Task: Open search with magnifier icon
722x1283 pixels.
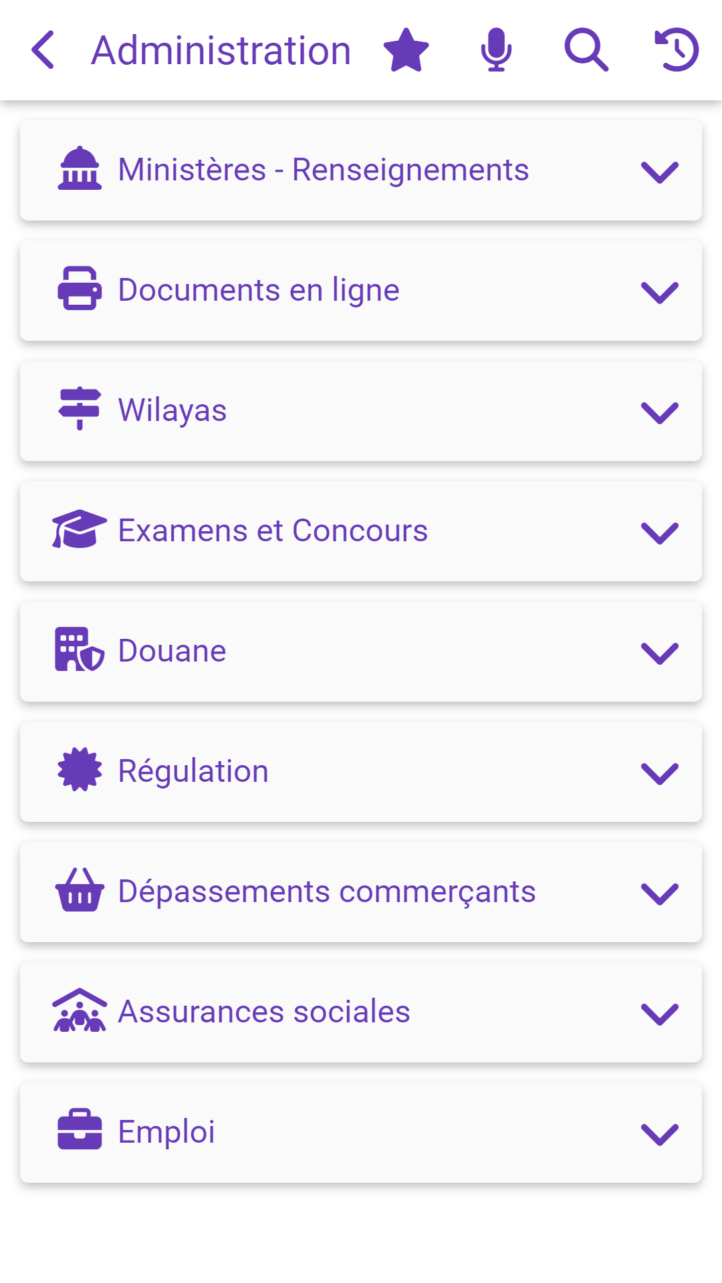Action: point(586,50)
